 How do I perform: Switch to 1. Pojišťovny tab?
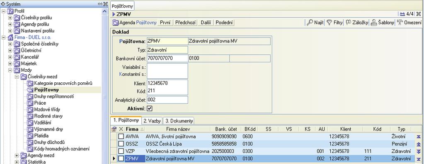point(126,120)
